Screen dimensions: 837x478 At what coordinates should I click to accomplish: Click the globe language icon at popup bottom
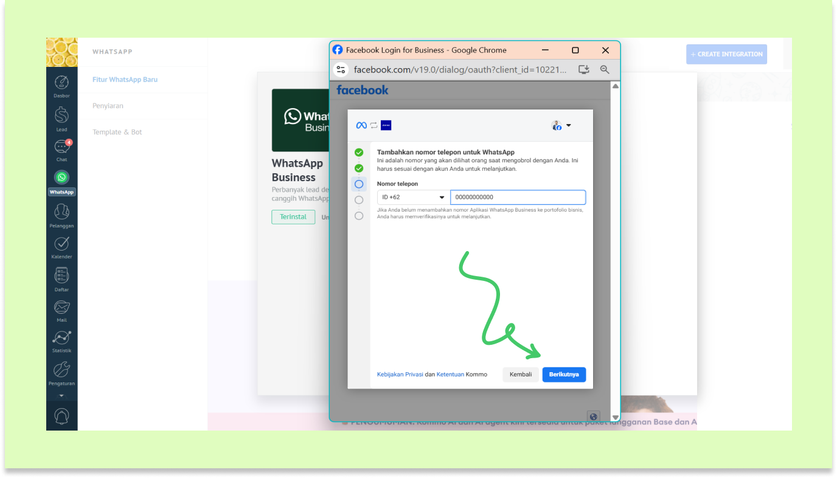coord(594,417)
